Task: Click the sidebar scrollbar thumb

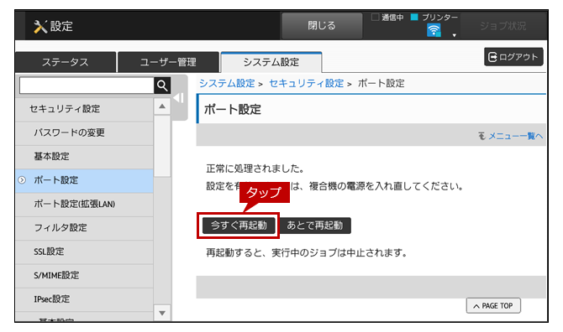Action: click(162, 146)
